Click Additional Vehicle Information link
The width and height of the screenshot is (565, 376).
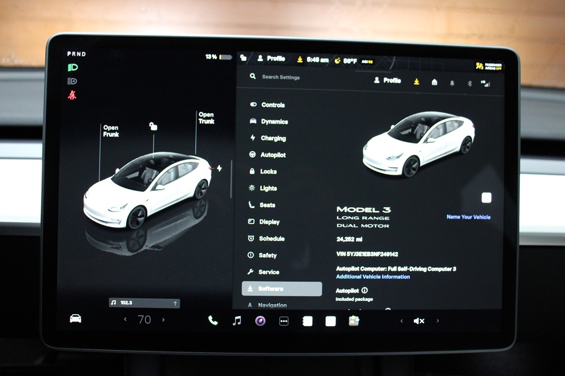click(372, 277)
